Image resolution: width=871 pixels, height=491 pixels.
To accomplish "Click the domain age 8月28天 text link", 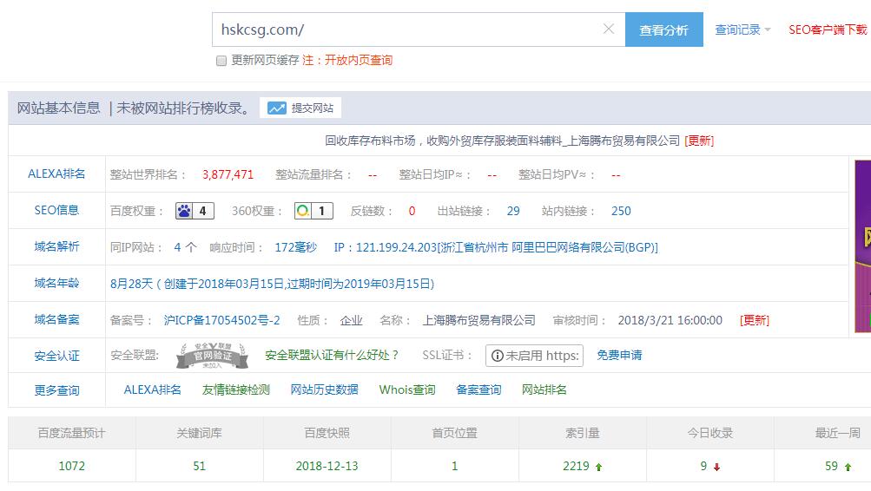I will [272, 284].
